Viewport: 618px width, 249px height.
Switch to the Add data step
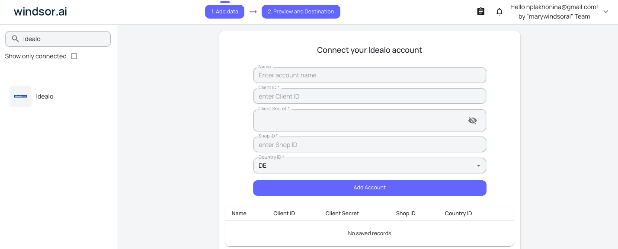coord(224,12)
